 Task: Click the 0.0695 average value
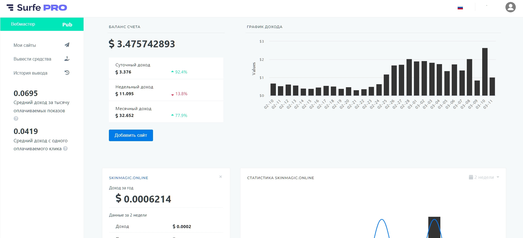click(x=26, y=94)
